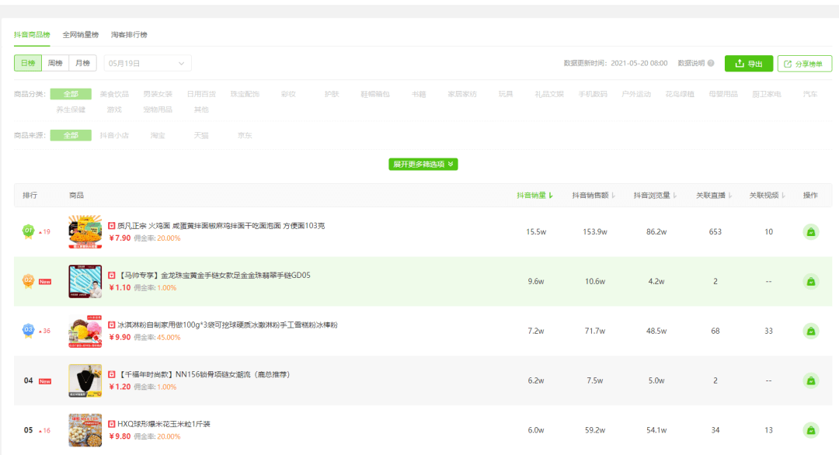Open the 淘客排行榜 tab
The width and height of the screenshot is (839, 455).
pyautogui.click(x=129, y=35)
